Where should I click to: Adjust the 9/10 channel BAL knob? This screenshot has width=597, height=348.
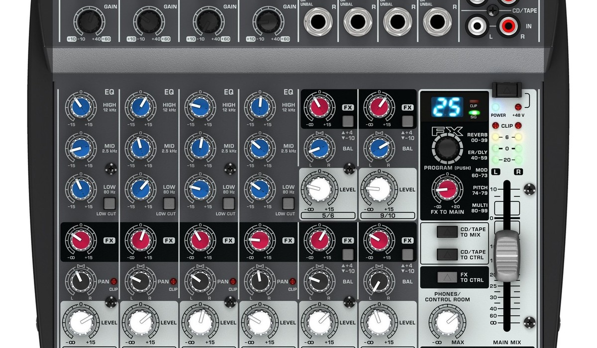coord(379,148)
